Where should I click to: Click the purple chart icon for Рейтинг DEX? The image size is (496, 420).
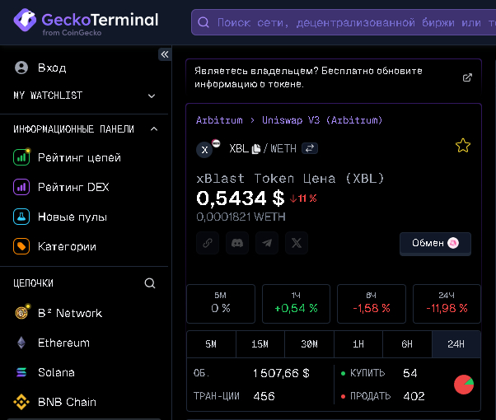21,187
